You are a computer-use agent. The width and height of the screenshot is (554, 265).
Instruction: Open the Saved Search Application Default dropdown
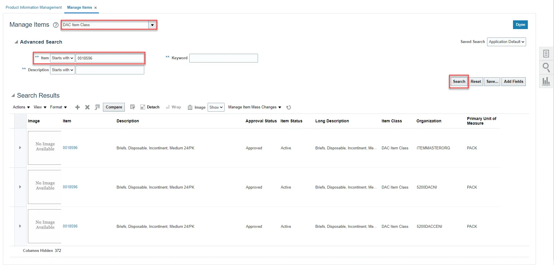pos(506,42)
